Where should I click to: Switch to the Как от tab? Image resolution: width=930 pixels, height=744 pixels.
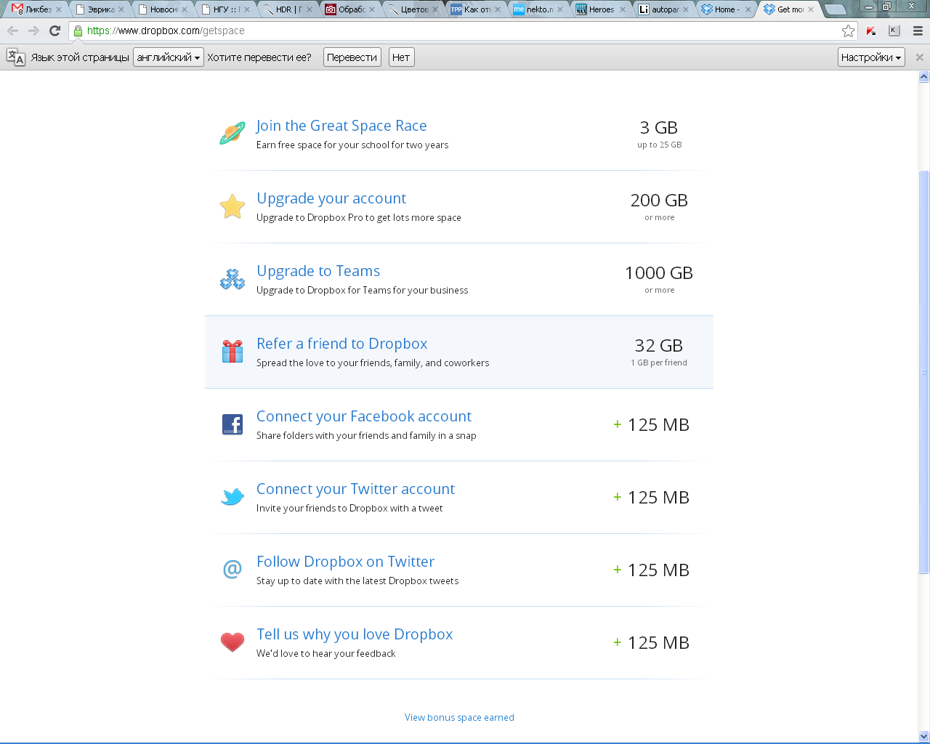tap(474, 9)
